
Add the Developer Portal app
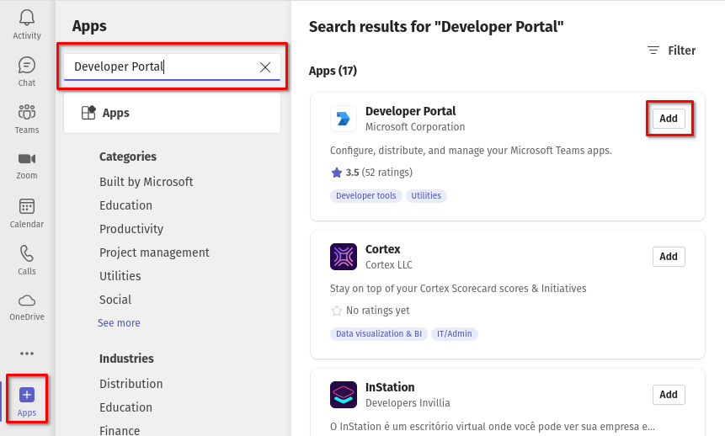(669, 119)
